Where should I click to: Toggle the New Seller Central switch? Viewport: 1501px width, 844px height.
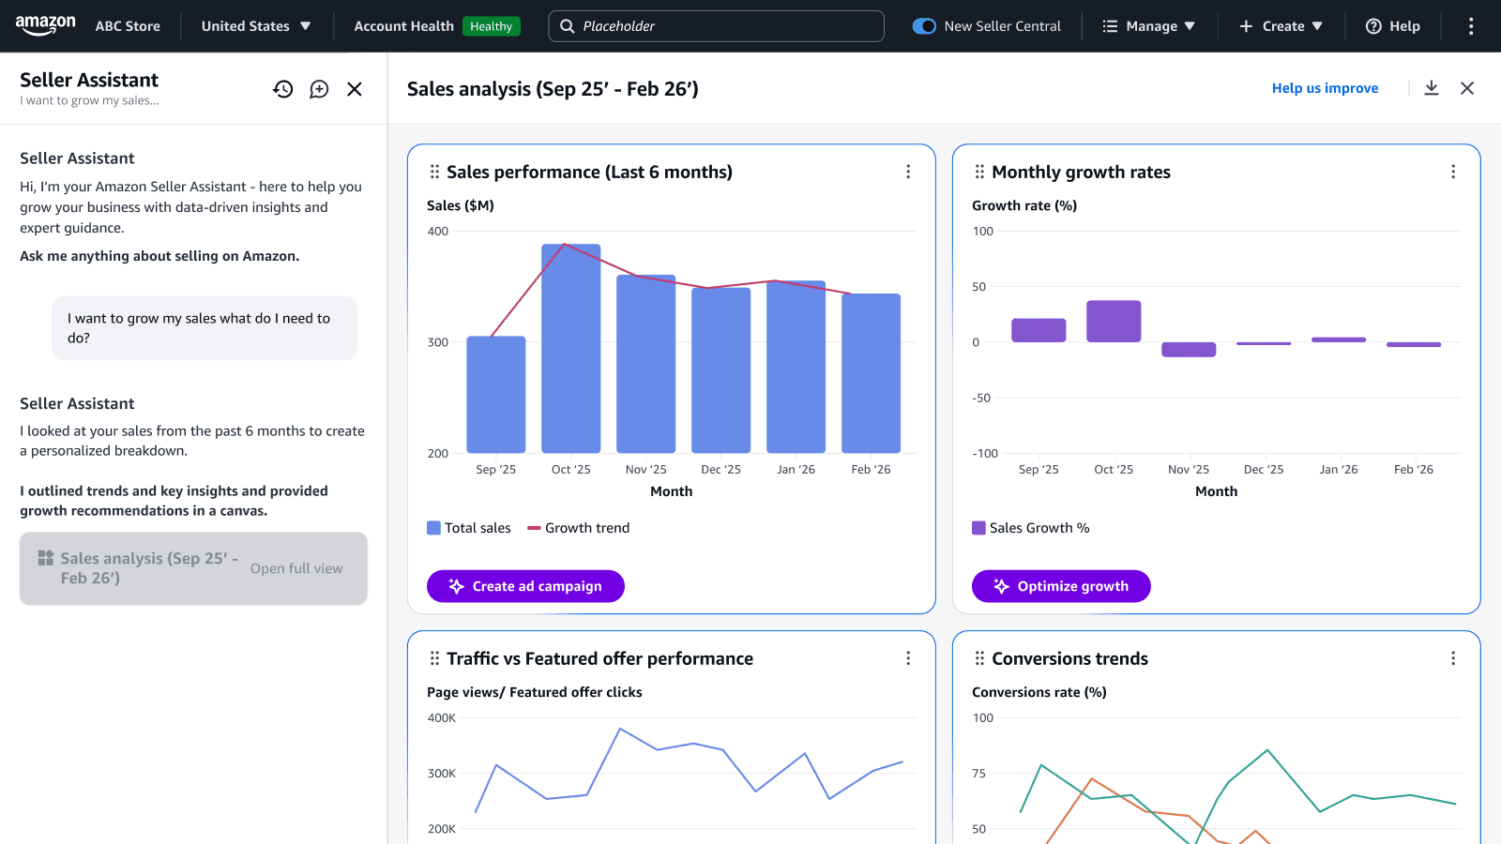(924, 26)
